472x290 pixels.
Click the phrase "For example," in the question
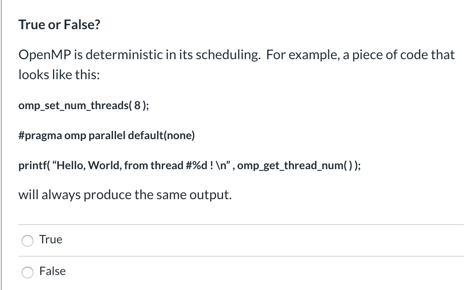pos(303,55)
